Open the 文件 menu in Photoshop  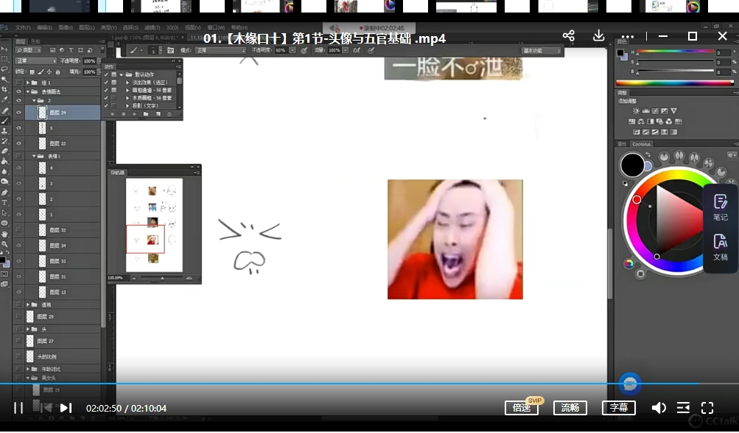point(23,28)
